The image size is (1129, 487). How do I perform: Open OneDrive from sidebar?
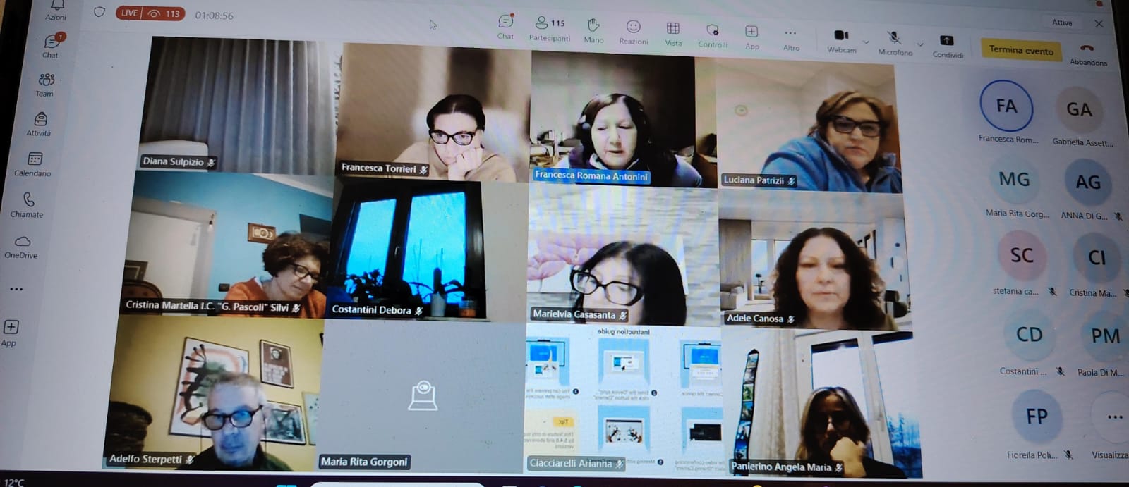click(x=22, y=245)
